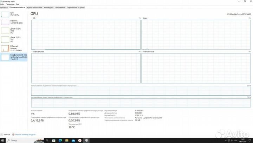Click the NVIDIA GeForce RTX 3060 label

(239, 14)
